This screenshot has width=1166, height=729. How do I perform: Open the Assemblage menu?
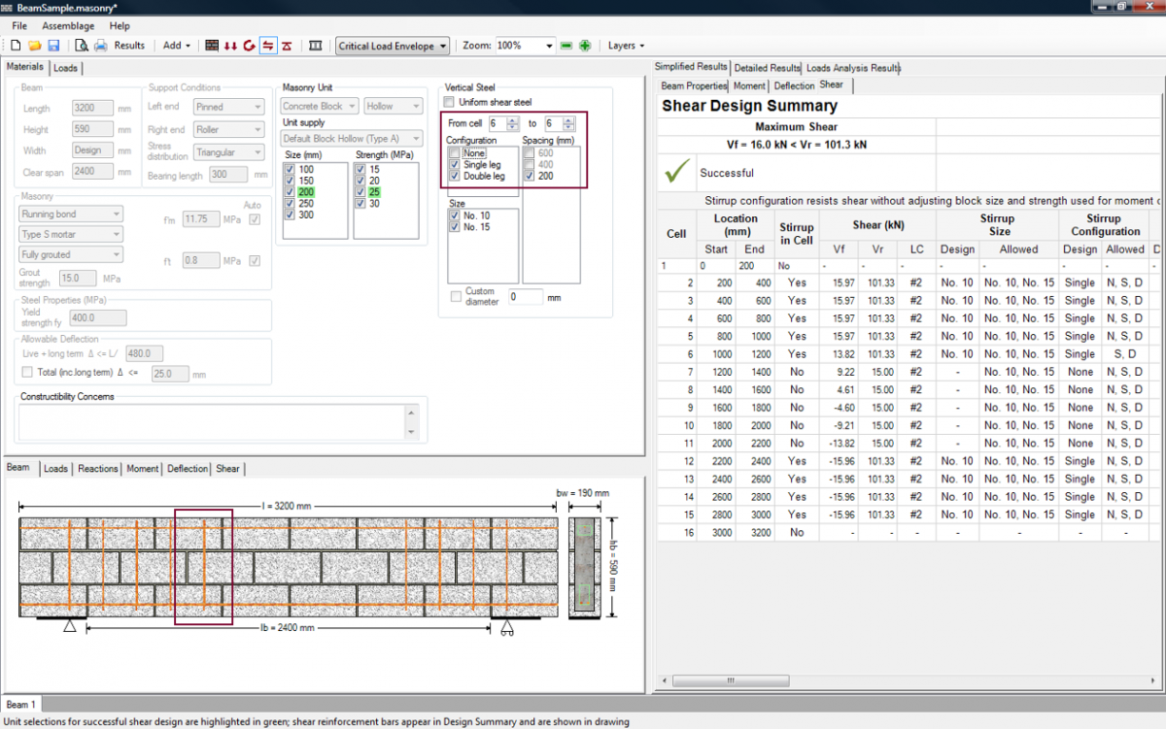tap(68, 26)
